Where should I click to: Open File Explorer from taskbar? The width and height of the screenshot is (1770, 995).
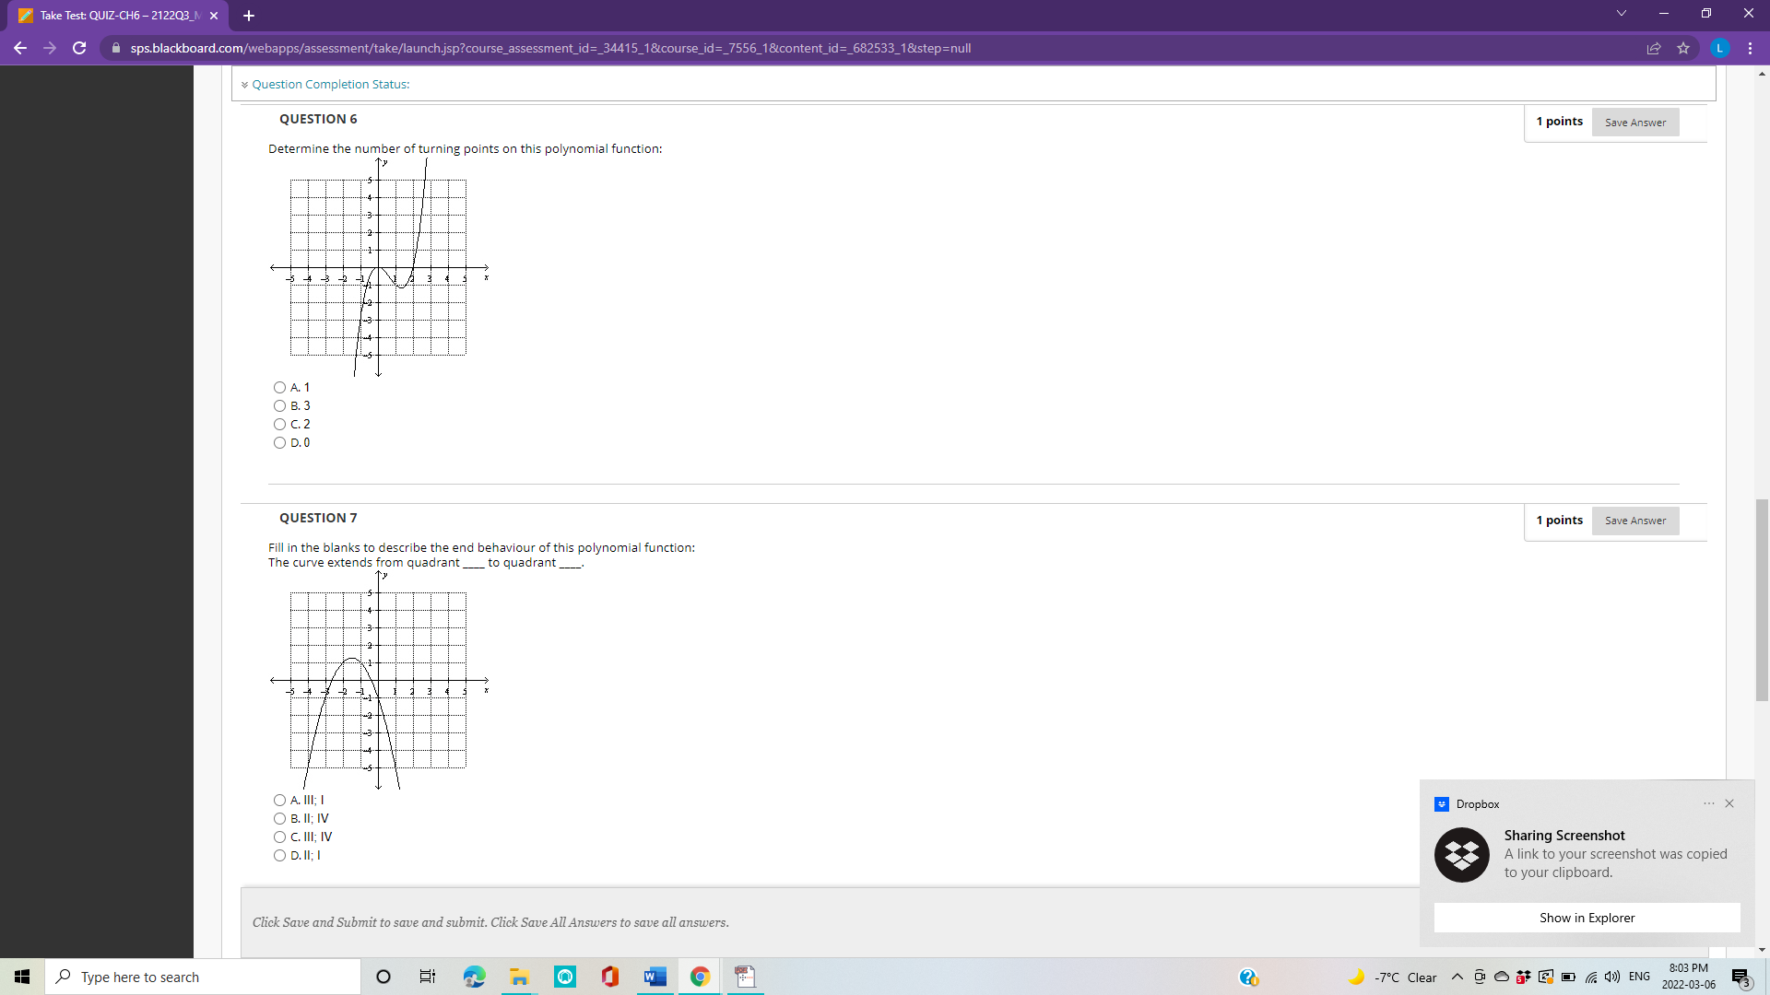(519, 977)
